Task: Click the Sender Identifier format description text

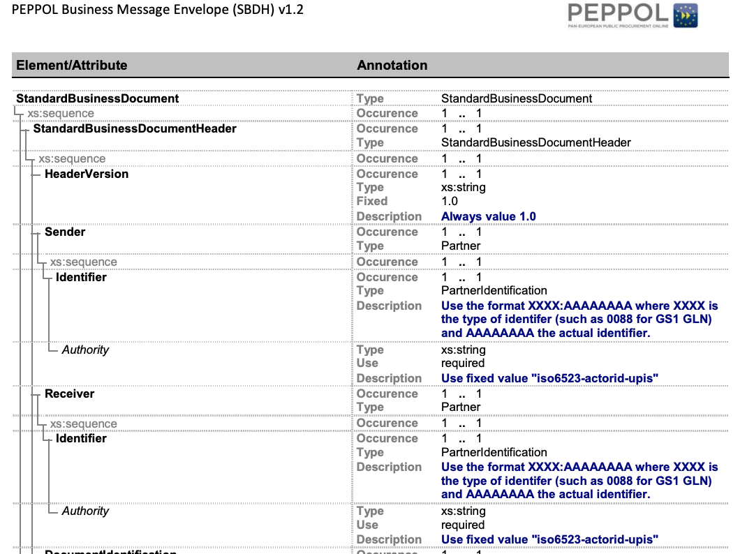Action: pyautogui.click(x=579, y=319)
